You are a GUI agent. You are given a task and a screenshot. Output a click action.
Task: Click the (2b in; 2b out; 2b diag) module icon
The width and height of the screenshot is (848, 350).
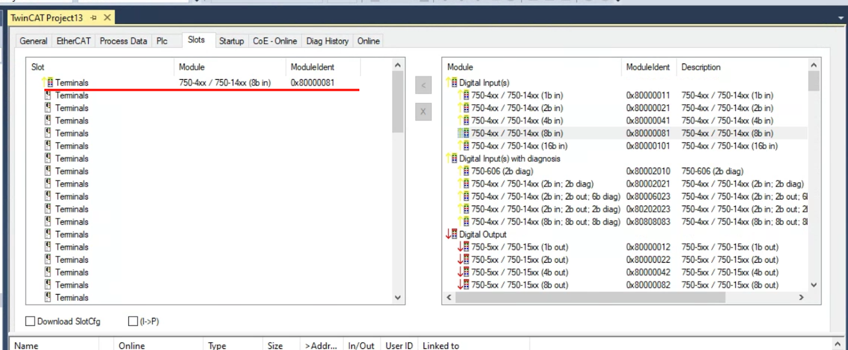[464, 209]
